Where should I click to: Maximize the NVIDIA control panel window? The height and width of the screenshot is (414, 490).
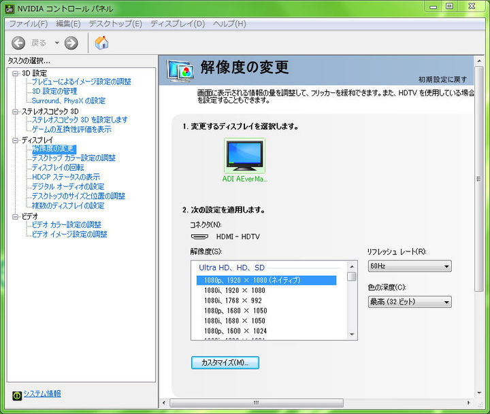(449, 7)
